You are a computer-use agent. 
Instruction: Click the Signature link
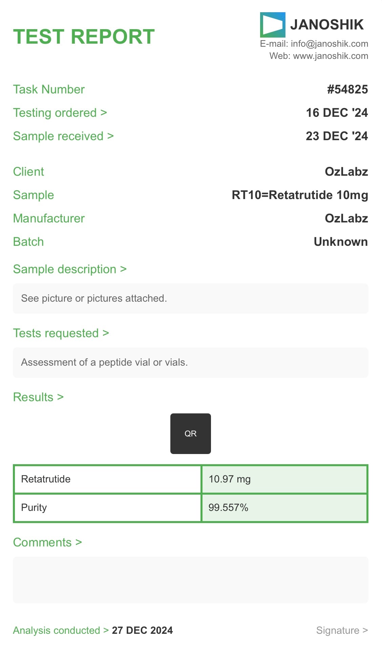342,630
